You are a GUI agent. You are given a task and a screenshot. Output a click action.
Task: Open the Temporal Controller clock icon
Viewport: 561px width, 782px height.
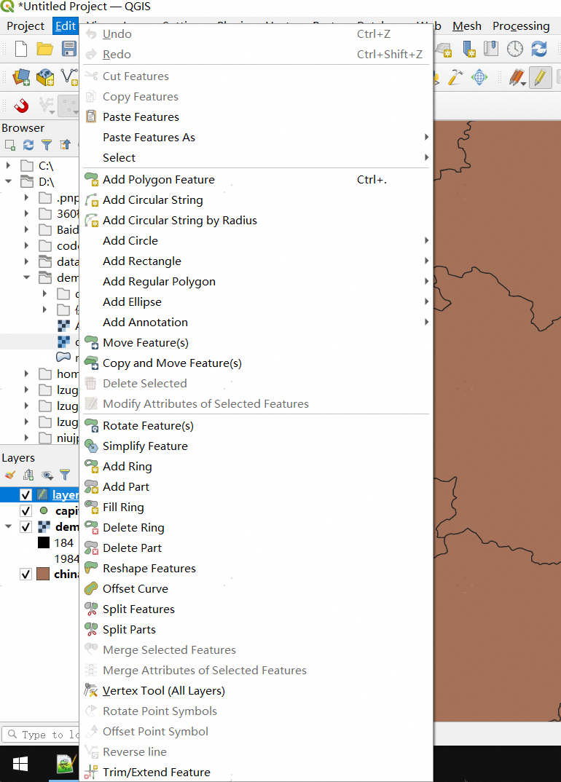click(x=515, y=49)
